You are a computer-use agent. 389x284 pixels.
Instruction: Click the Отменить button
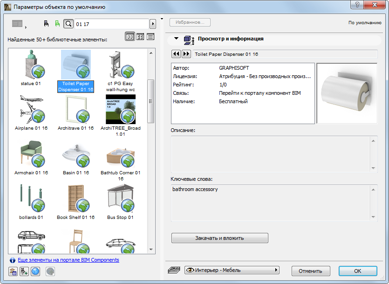[x=311, y=271]
